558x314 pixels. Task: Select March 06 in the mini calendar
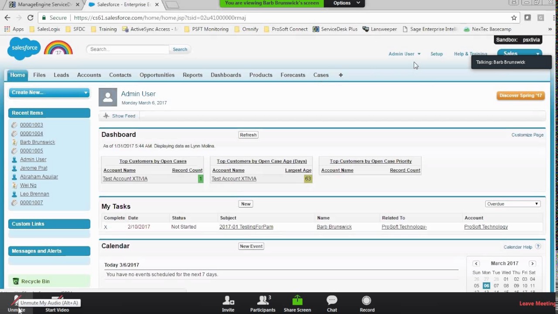point(486,286)
